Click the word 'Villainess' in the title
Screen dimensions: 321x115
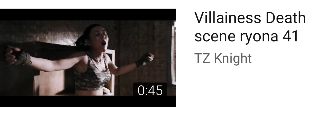point(228,18)
